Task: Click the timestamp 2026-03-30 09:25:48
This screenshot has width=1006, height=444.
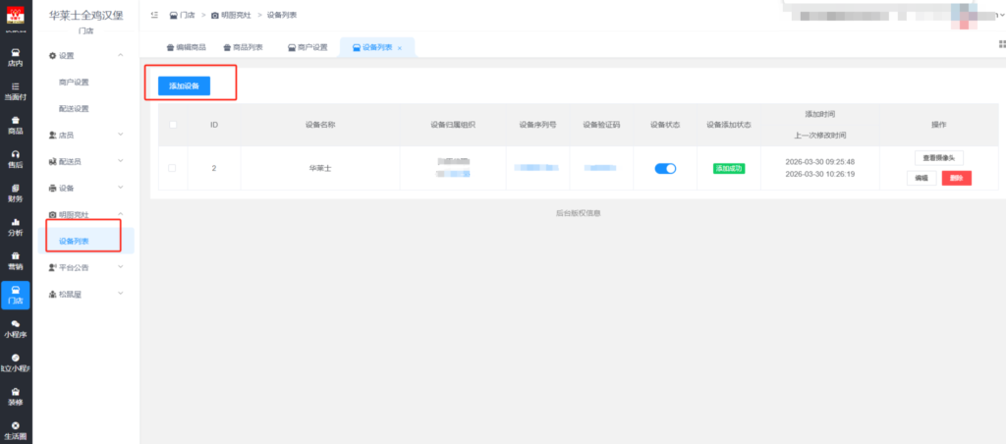Action: click(x=820, y=162)
